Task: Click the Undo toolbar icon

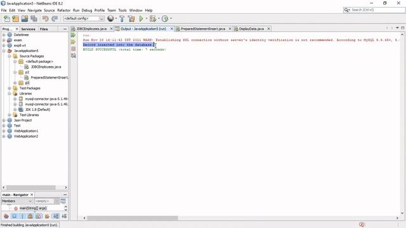Action: pyautogui.click(x=45, y=18)
